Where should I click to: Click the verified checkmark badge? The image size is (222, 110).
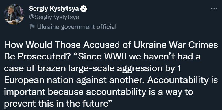84,9
